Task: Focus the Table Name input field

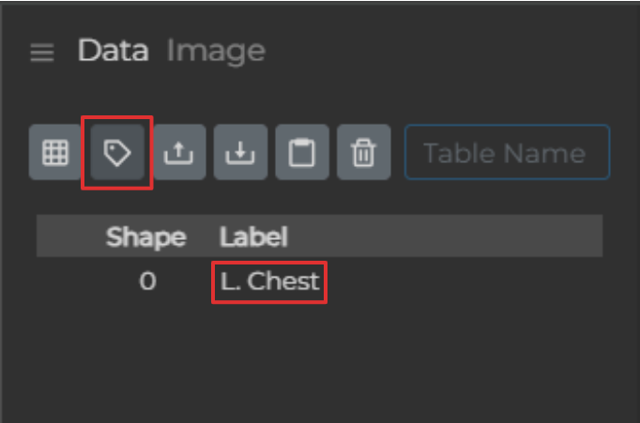Action: coord(507,153)
